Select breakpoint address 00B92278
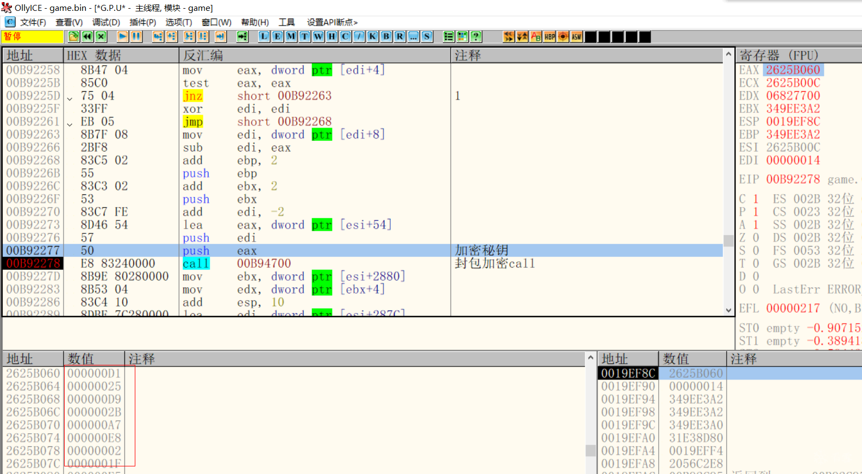 pos(33,263)
